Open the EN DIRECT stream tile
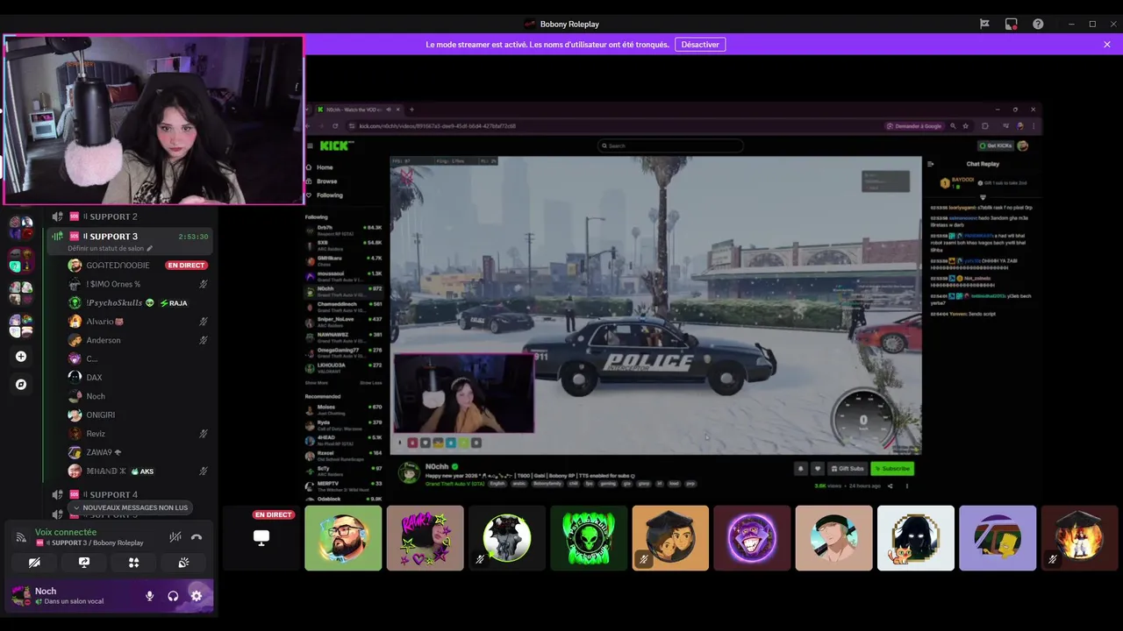 tap(261, 538)
